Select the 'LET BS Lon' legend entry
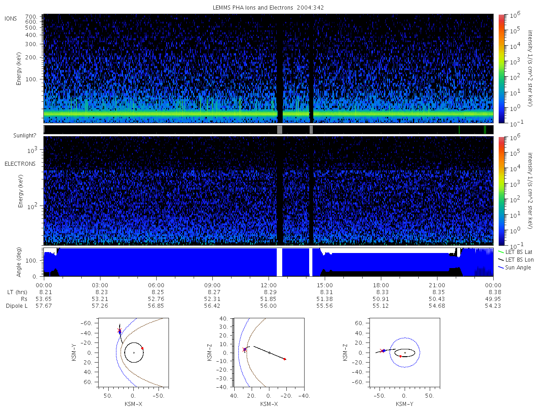 click(515, 259)
